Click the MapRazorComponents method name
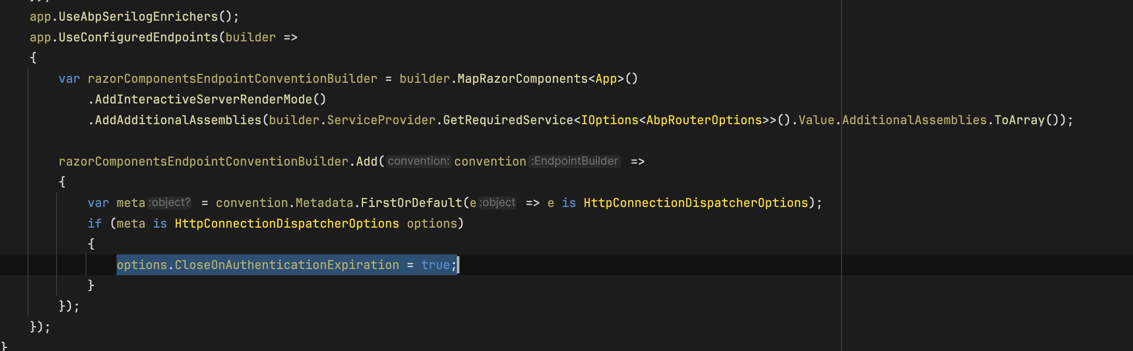Screen dimensions: 1133x351 522,78
